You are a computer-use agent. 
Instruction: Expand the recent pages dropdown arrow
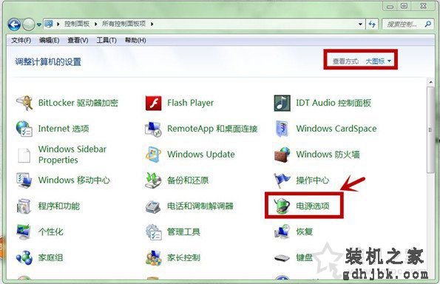(38, 25)
